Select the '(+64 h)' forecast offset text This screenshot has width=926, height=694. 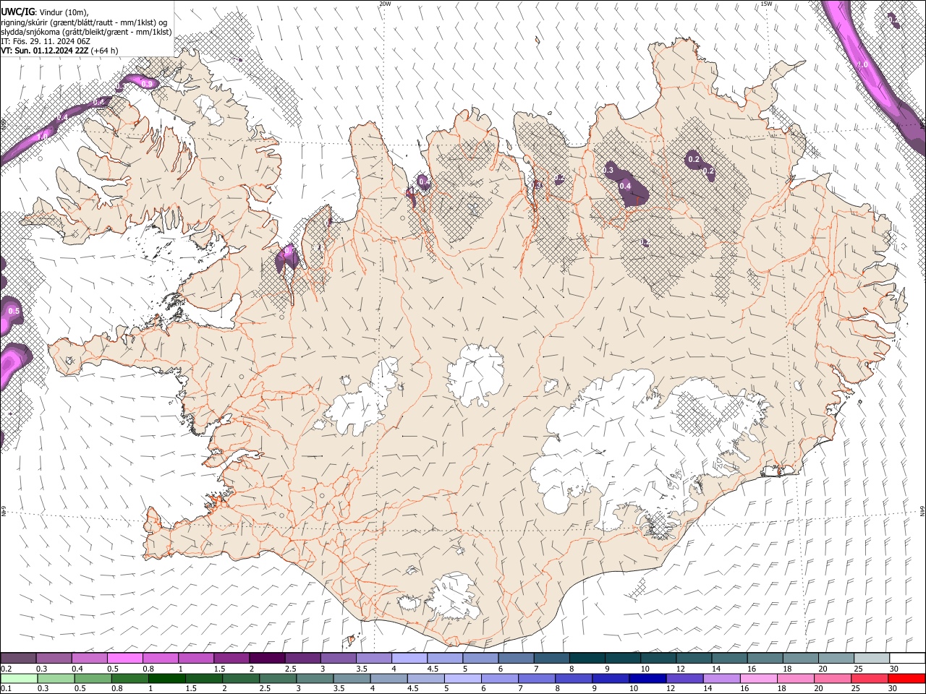[105, 51]
